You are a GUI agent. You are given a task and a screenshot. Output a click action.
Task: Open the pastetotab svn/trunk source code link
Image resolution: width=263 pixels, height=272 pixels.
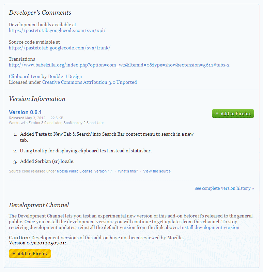coord(60,48)
